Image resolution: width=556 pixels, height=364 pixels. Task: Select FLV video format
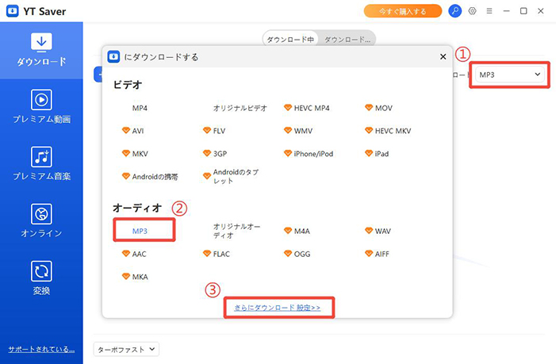point(214,131)
